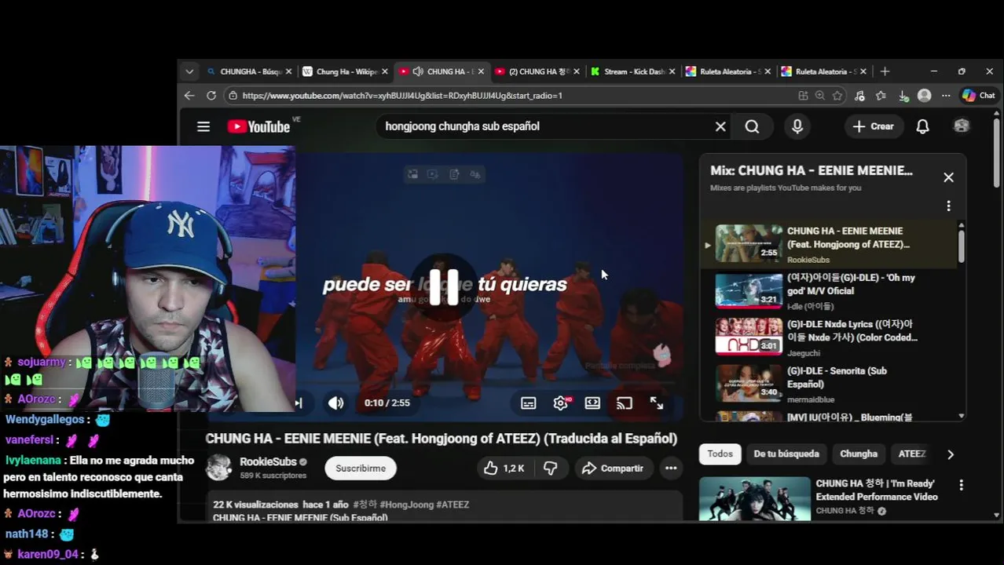Open the browser downloads icon
Image resolution: width=1004 pixels, height=565 pixels.
[903, 96]
